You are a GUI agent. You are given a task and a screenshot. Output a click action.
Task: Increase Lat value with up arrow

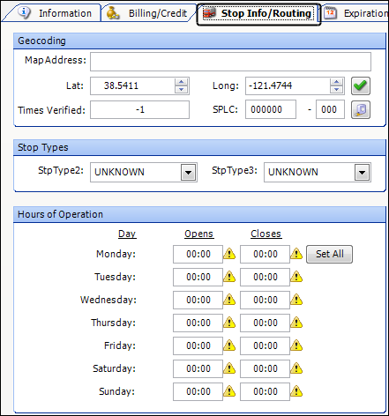(181, 82)
